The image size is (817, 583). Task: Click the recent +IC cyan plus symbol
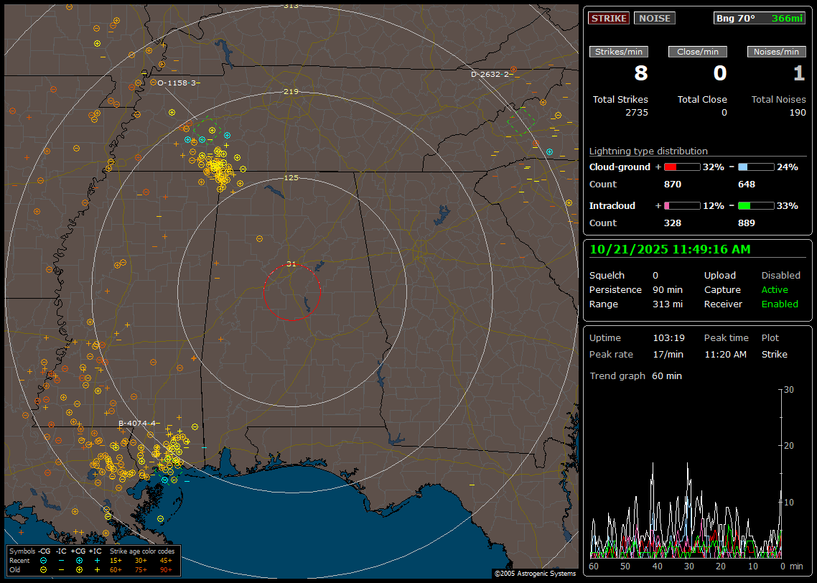coord(97,560)
